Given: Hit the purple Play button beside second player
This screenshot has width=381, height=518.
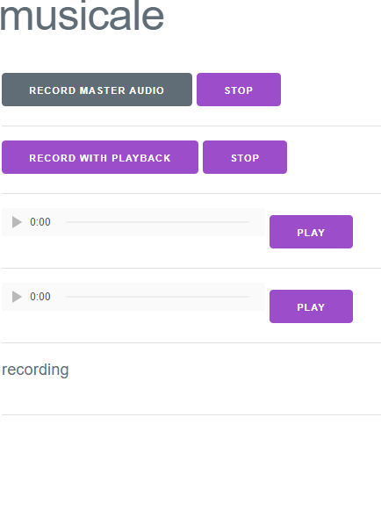Looking at the screenshot, I should tap(312, 306).
